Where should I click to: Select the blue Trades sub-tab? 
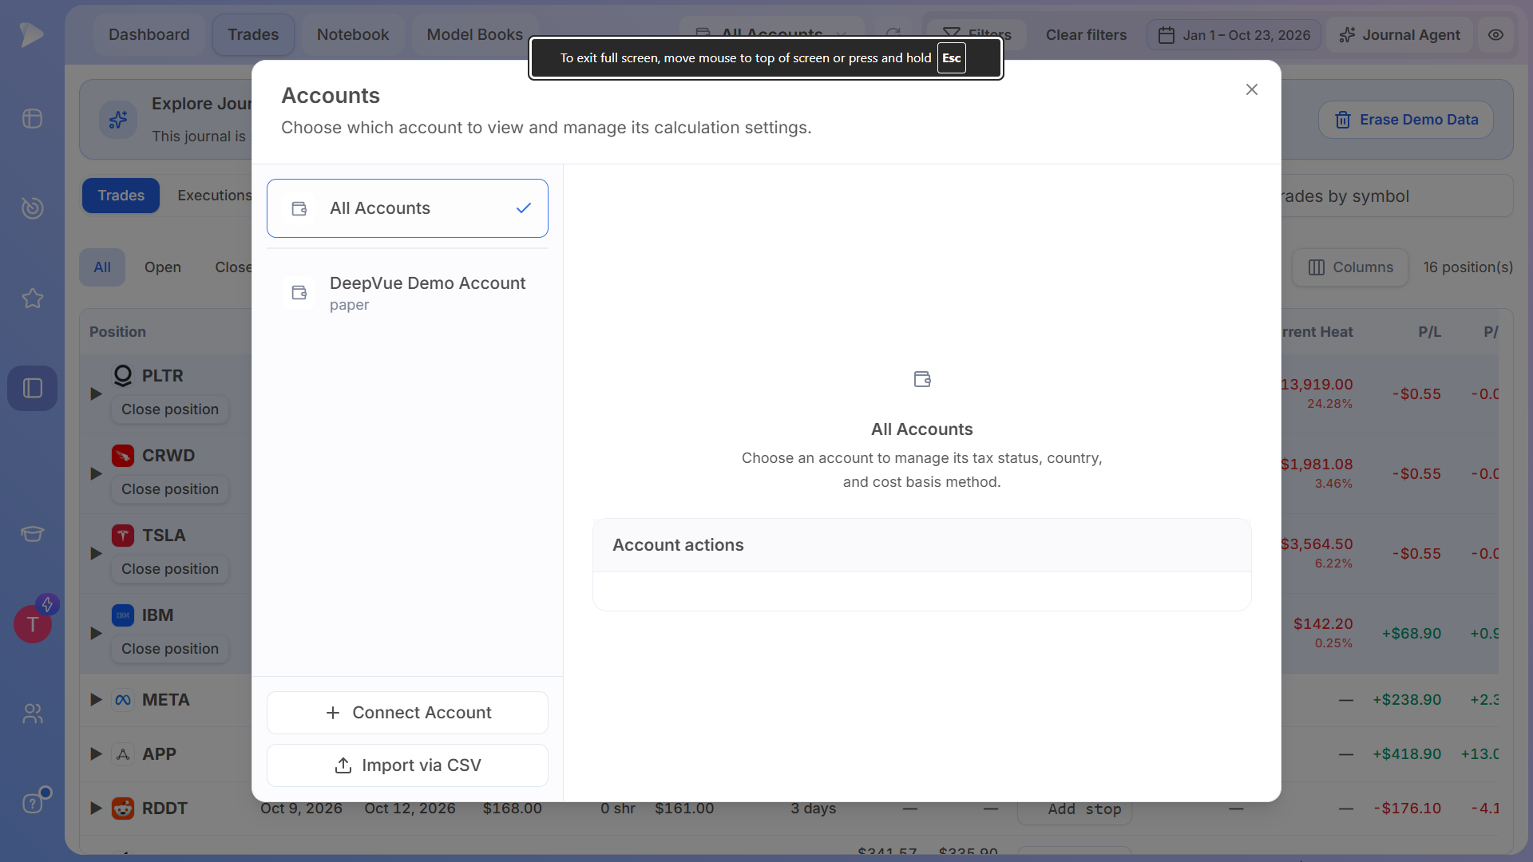pyautogui.click(x=121, y=196)
